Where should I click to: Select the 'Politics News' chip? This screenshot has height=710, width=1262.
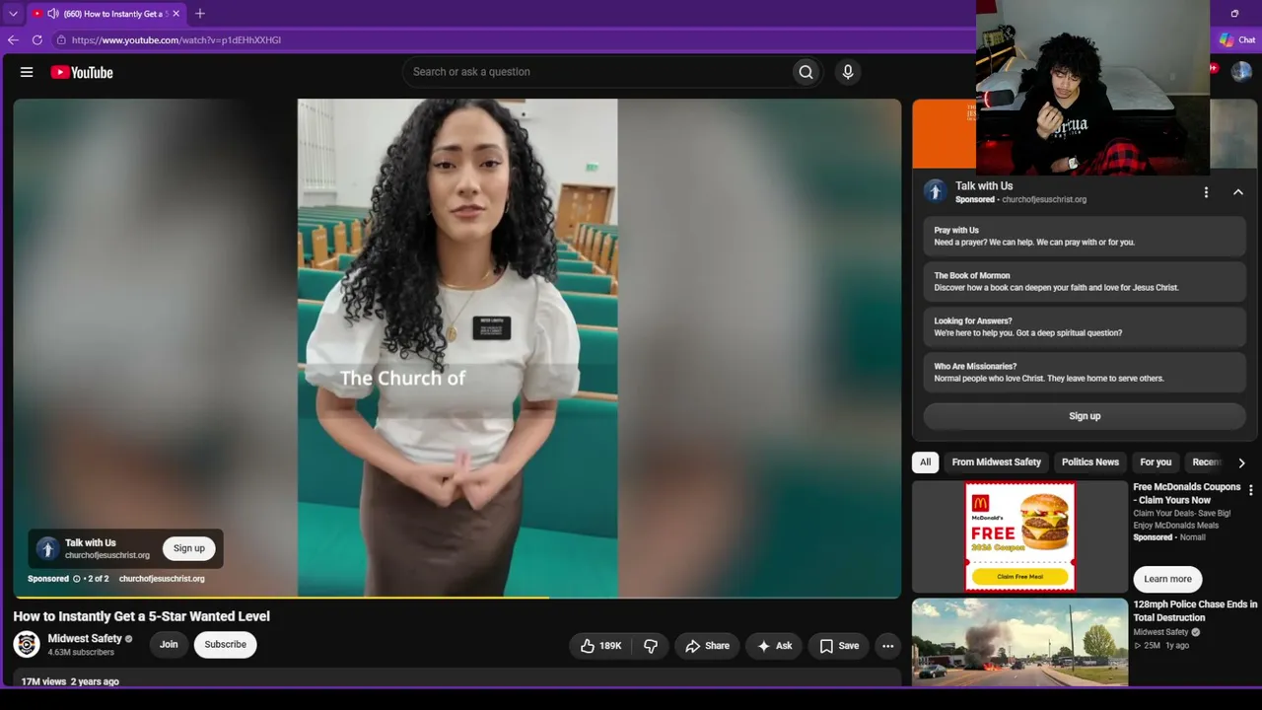tap(1089, 462)
